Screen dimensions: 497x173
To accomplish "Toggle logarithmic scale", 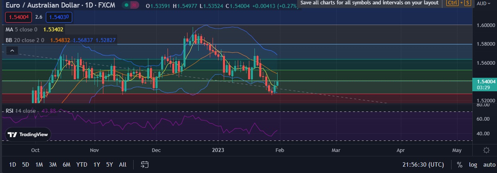I will pyautogui.click(x=473, y=165).
